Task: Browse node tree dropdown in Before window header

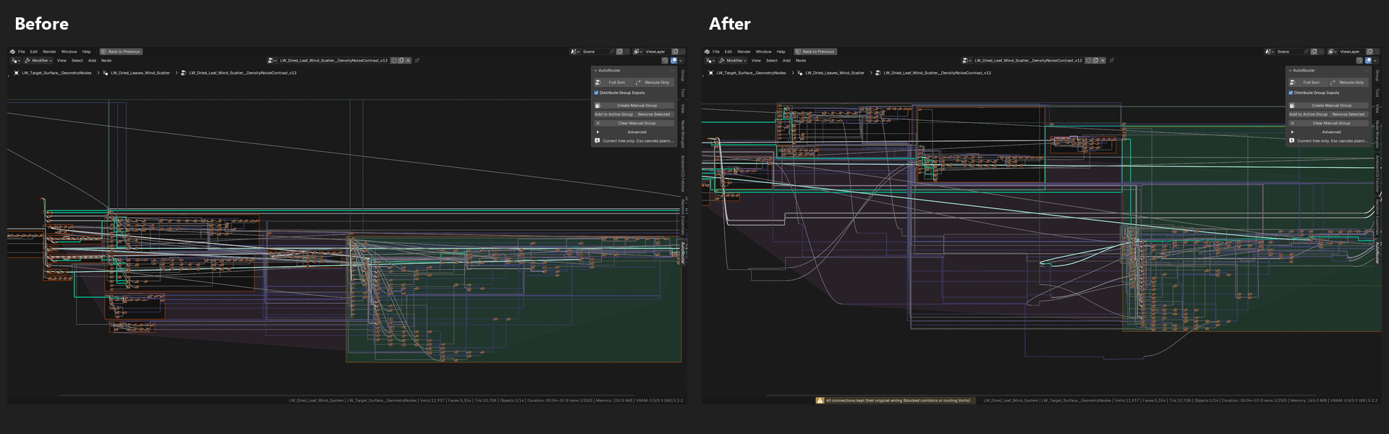Action: 271,61
